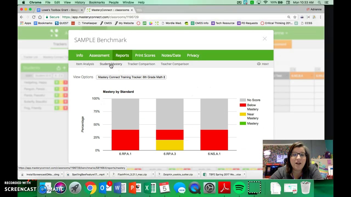The width and height of the screenshot is (351, 197).
Task: Reload the page in Chrome
Action: click(34, 17)
